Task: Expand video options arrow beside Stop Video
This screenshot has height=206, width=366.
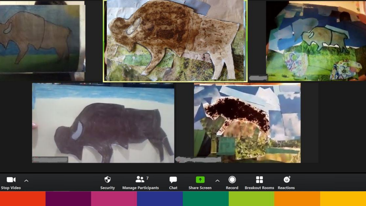Action: (x=26, y=181)
